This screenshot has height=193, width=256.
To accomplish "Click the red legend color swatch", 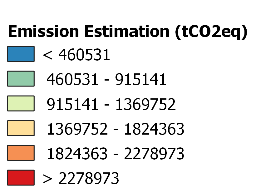I will click(21, 177).
